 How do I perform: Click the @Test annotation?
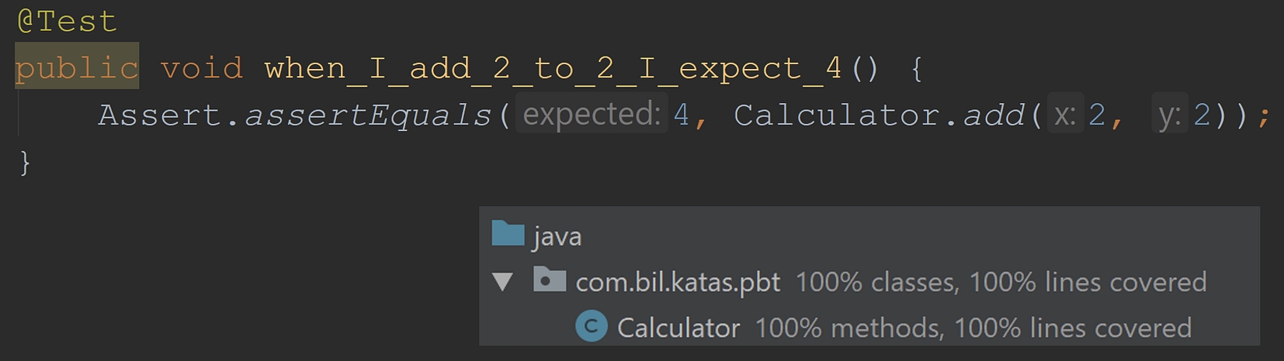(x=67, y=22)
